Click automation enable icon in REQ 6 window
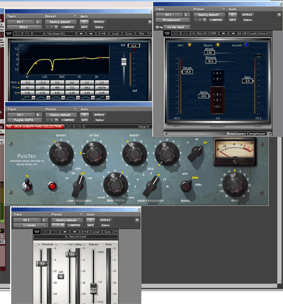 (84, 22)
